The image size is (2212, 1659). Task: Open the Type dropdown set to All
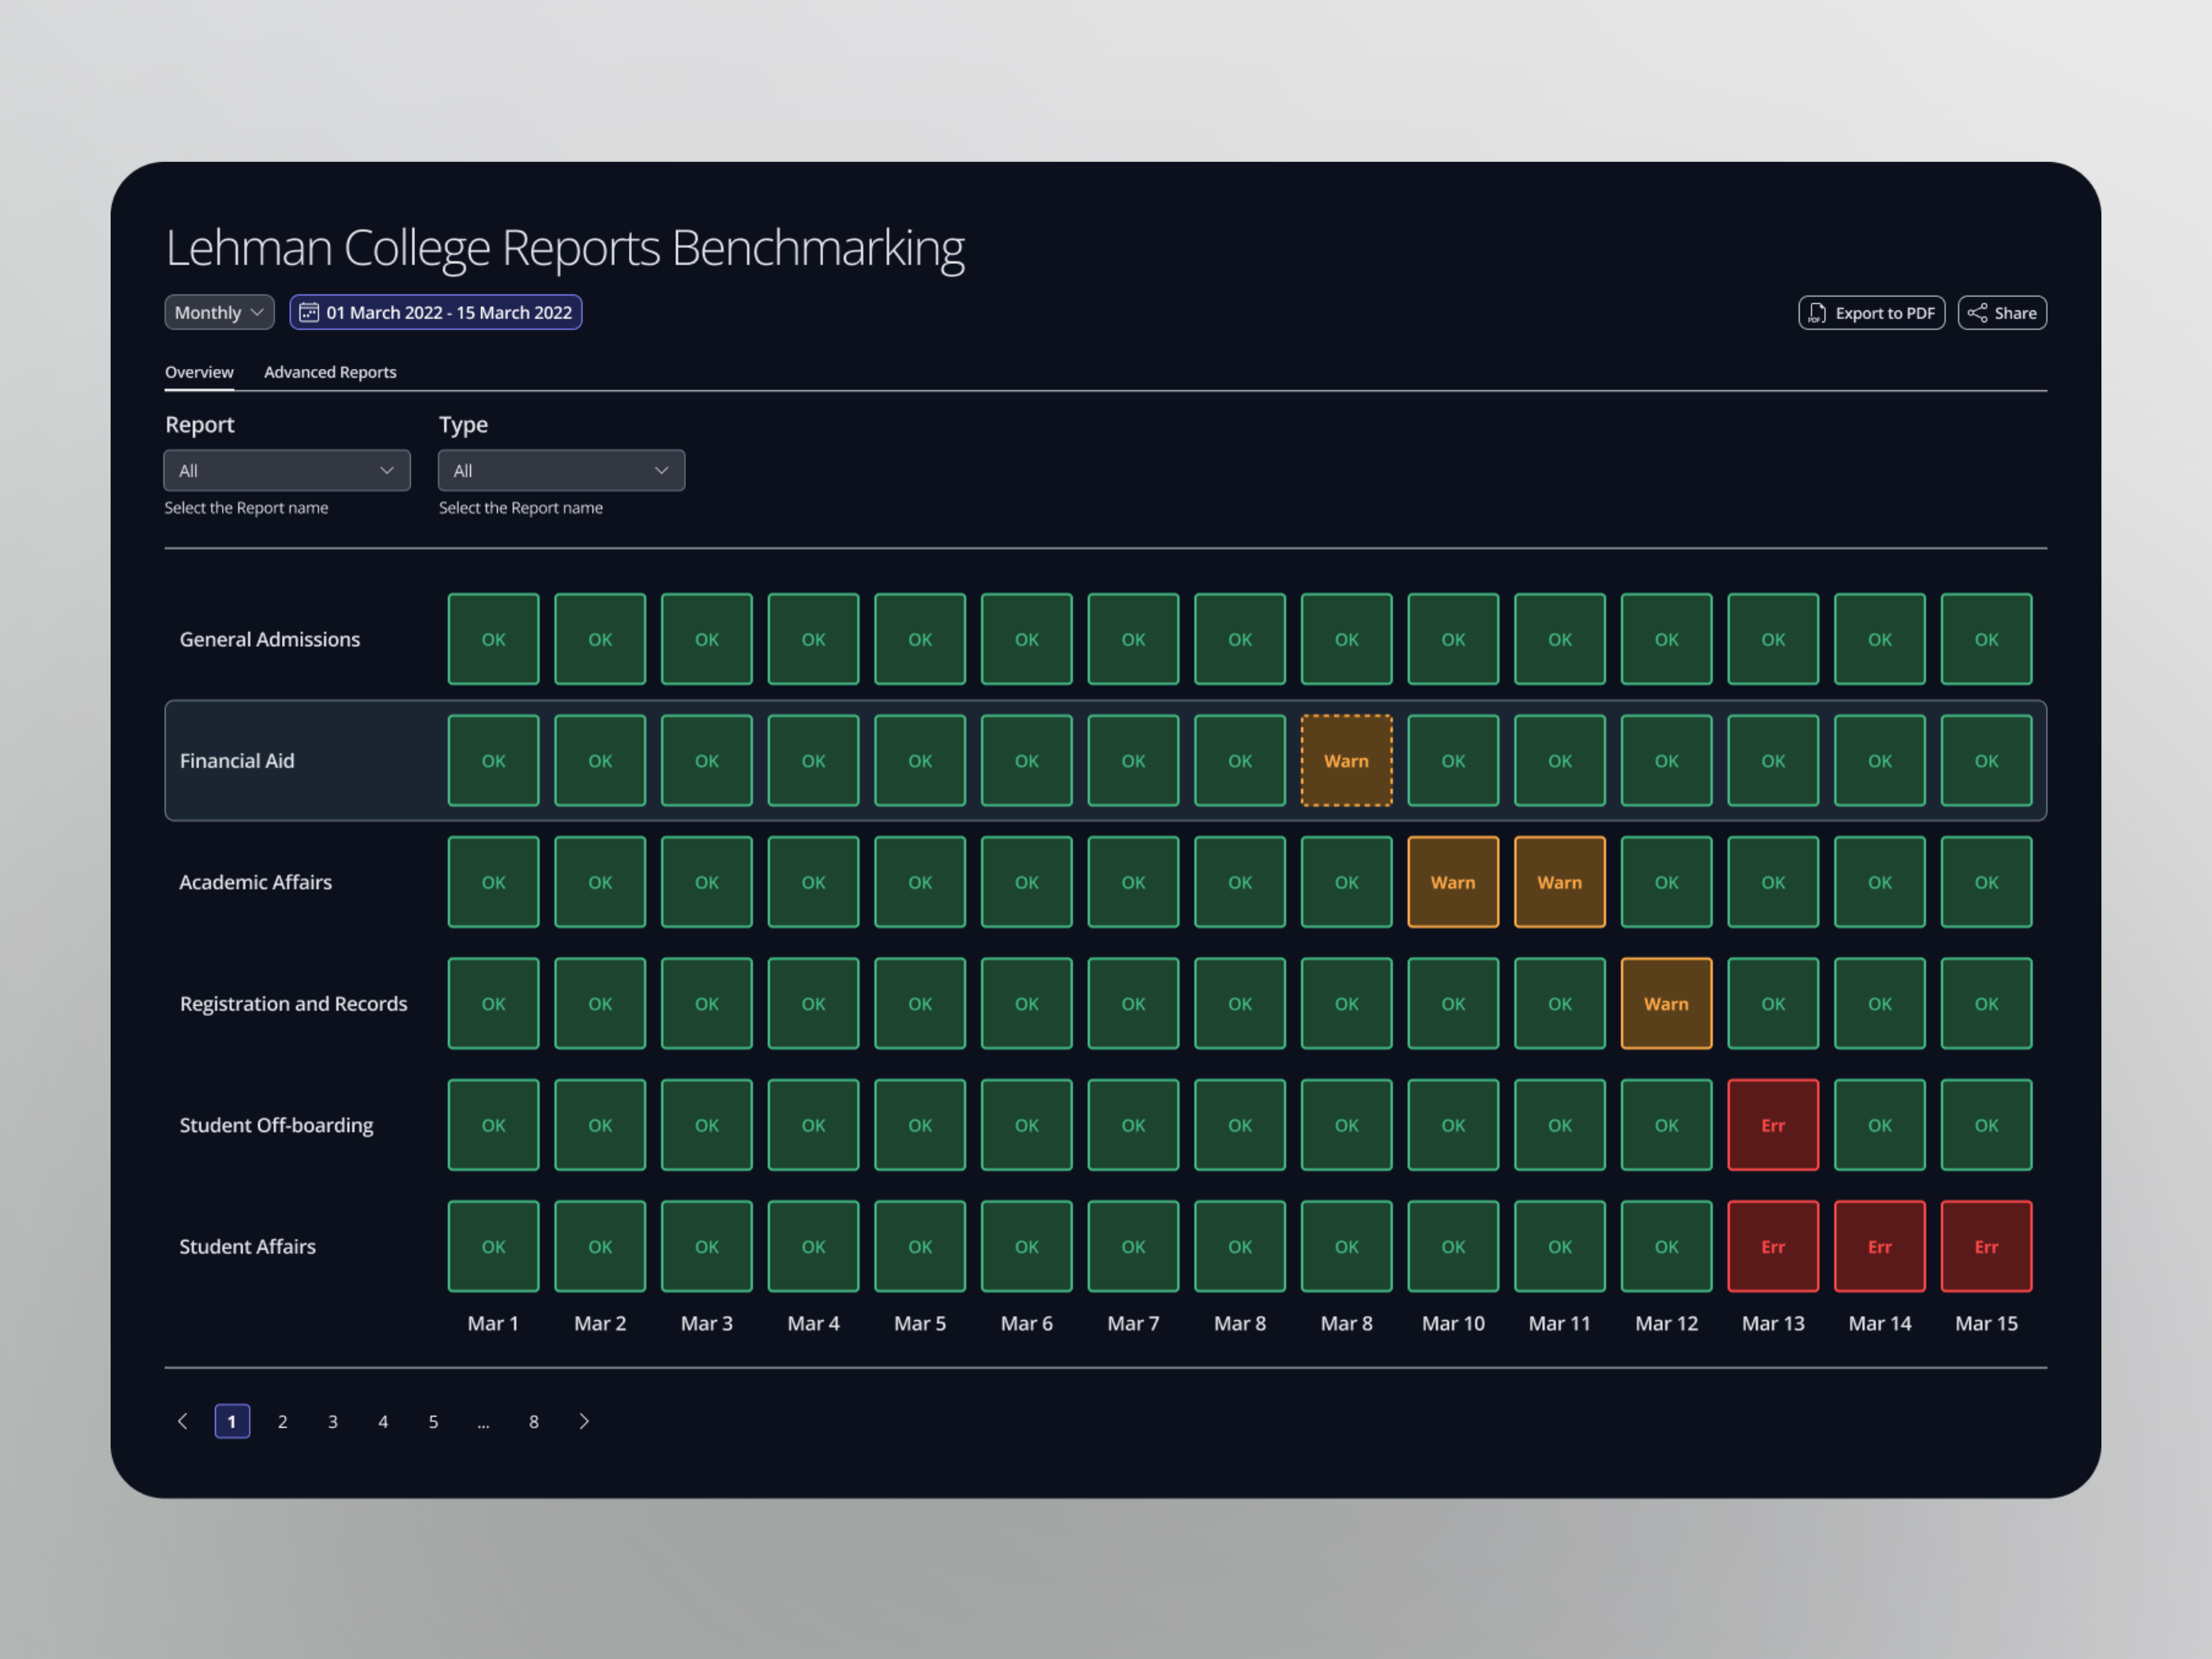(x=561, y=470)
